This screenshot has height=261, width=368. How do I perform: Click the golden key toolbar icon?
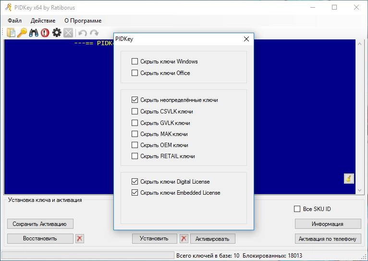(x=22, y=33)
